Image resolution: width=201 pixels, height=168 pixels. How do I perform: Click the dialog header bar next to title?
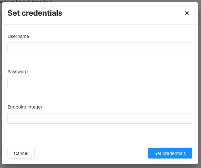click(124, 13)
